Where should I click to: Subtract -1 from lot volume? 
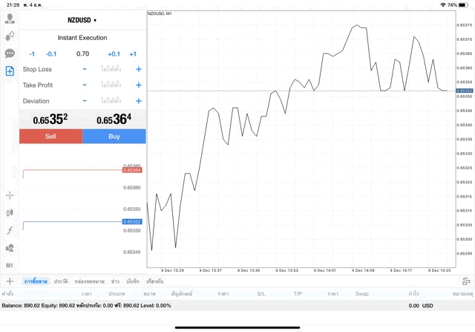tap(32, 54)
